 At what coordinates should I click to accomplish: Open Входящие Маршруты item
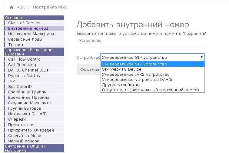click(34, 103)
